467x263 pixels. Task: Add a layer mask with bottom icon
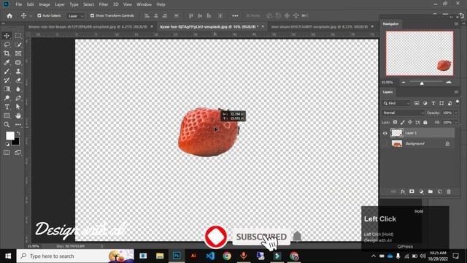412,191
